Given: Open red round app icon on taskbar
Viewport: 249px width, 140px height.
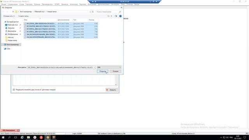Looking at the screenshot, I should click(41, 137).
